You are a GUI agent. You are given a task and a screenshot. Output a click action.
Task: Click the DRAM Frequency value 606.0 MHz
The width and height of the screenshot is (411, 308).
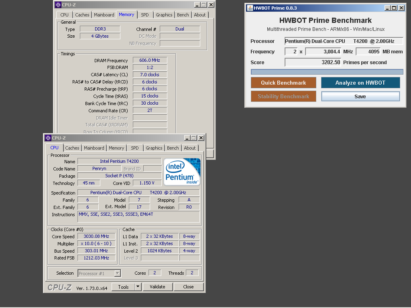point(150,60)
